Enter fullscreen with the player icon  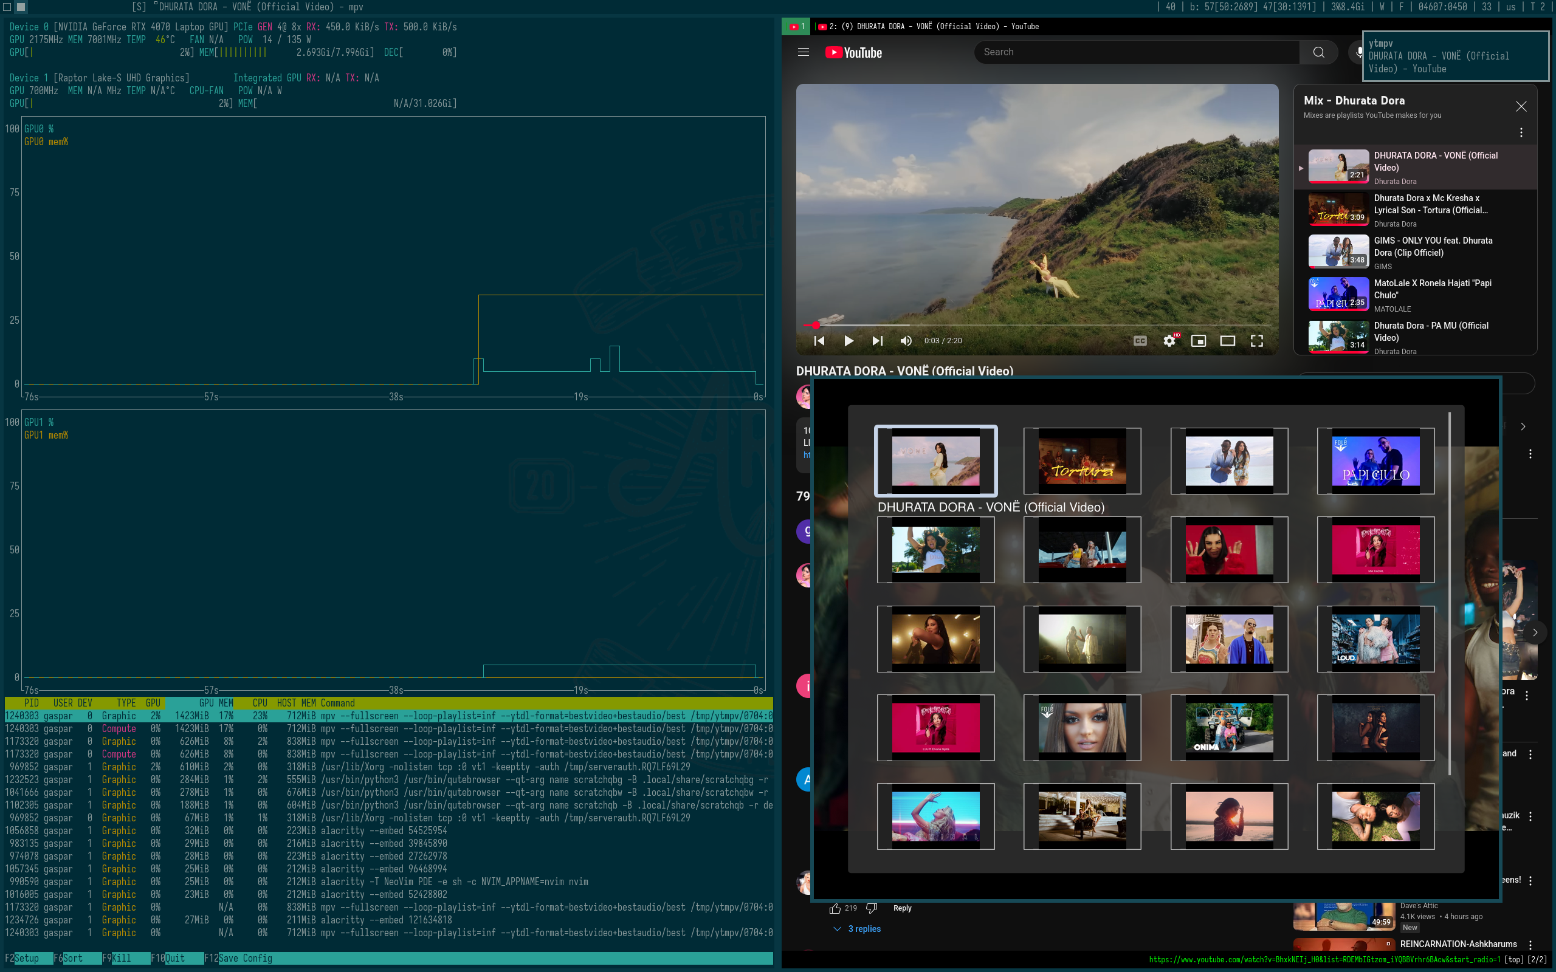click(1256, 341)
